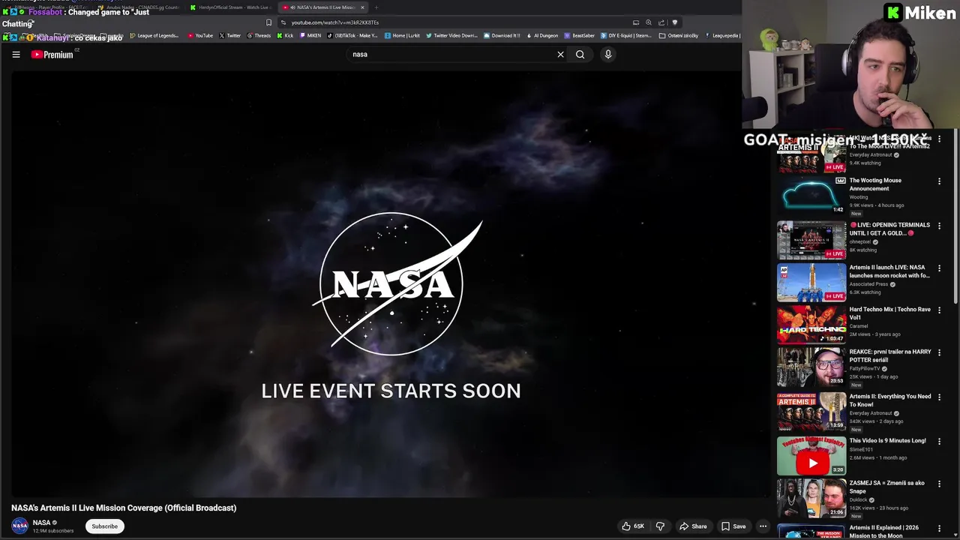Open Twitter bookmark in bookmarks bar

pyautogui.click(x=229, y=35)
